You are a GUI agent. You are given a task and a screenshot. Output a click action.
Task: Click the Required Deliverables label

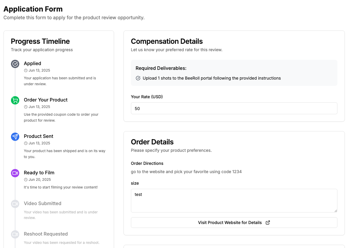[x=161, y=68]
